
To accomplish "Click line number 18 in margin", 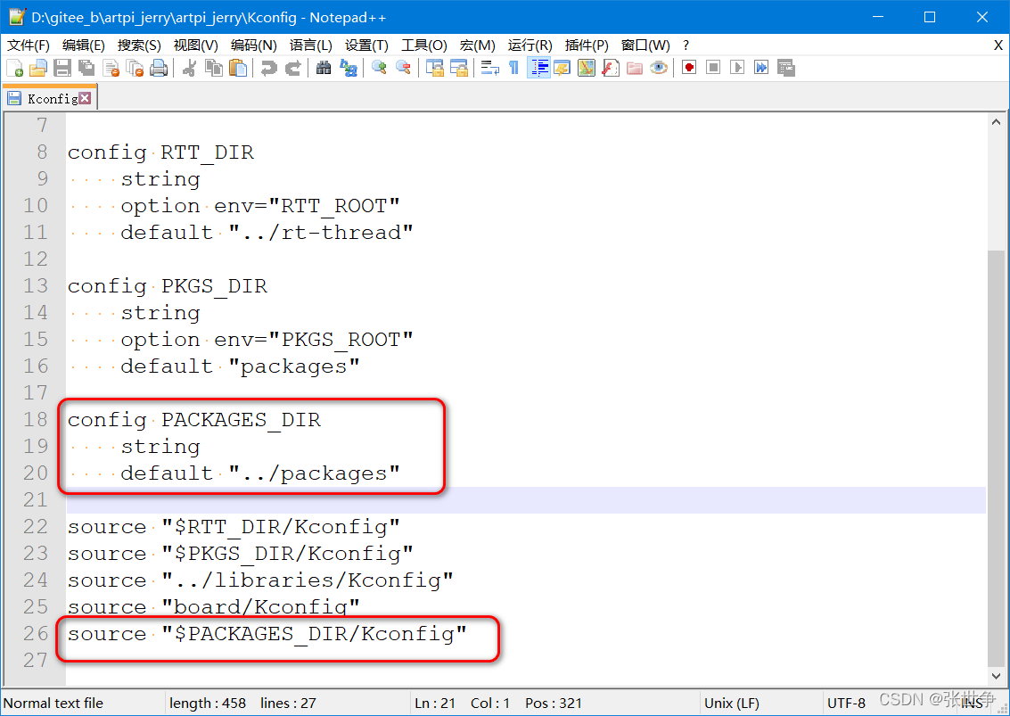I will tap(36, 420).
